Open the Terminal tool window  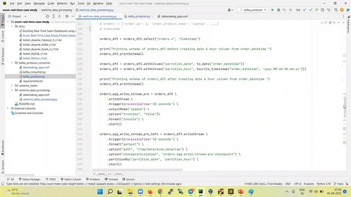point(111,179)
